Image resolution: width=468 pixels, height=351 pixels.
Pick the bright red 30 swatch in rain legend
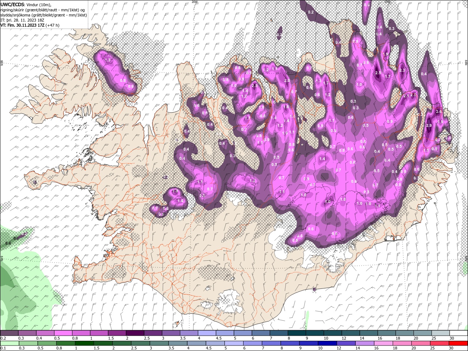point(458,343)
